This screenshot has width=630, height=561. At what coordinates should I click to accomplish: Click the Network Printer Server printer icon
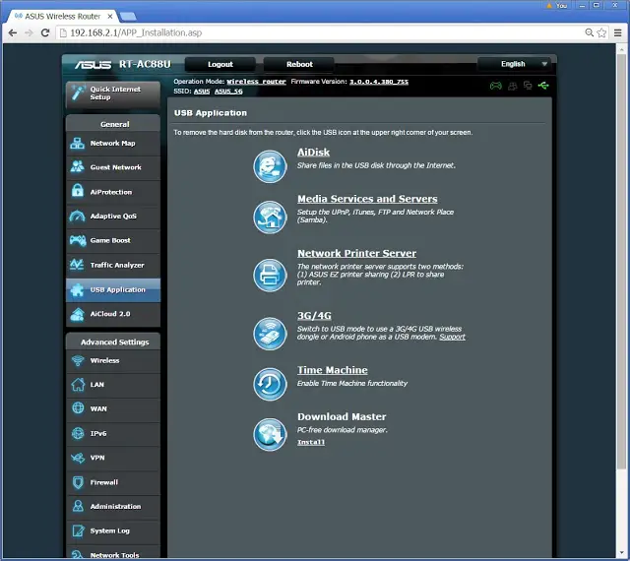270,275
